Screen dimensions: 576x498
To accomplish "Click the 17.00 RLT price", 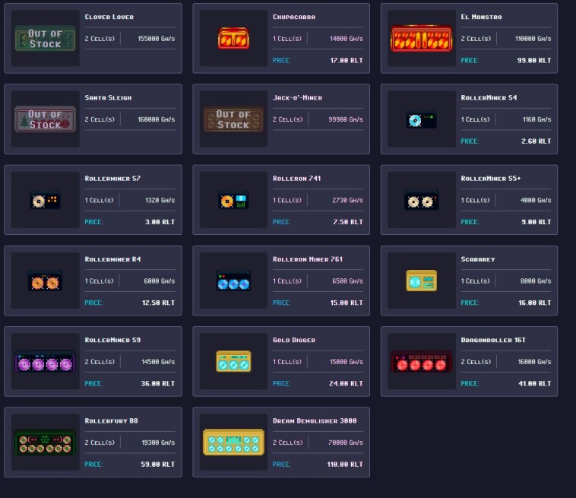I will tap(347, 61).
